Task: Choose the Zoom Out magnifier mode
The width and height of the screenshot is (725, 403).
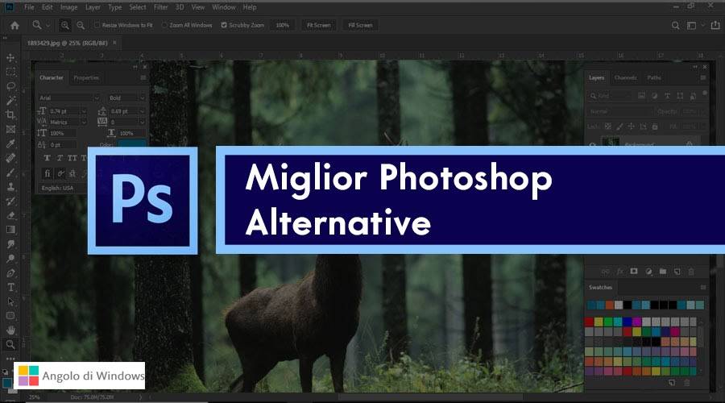Action: tap(81, 26)
